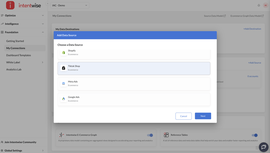Click the Choose a Data Source heading

click(x=70, y=45)
